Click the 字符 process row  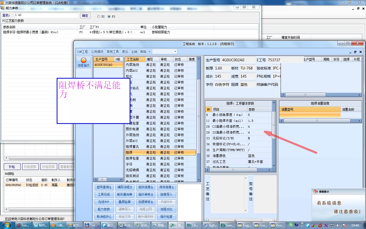point(160,164)
